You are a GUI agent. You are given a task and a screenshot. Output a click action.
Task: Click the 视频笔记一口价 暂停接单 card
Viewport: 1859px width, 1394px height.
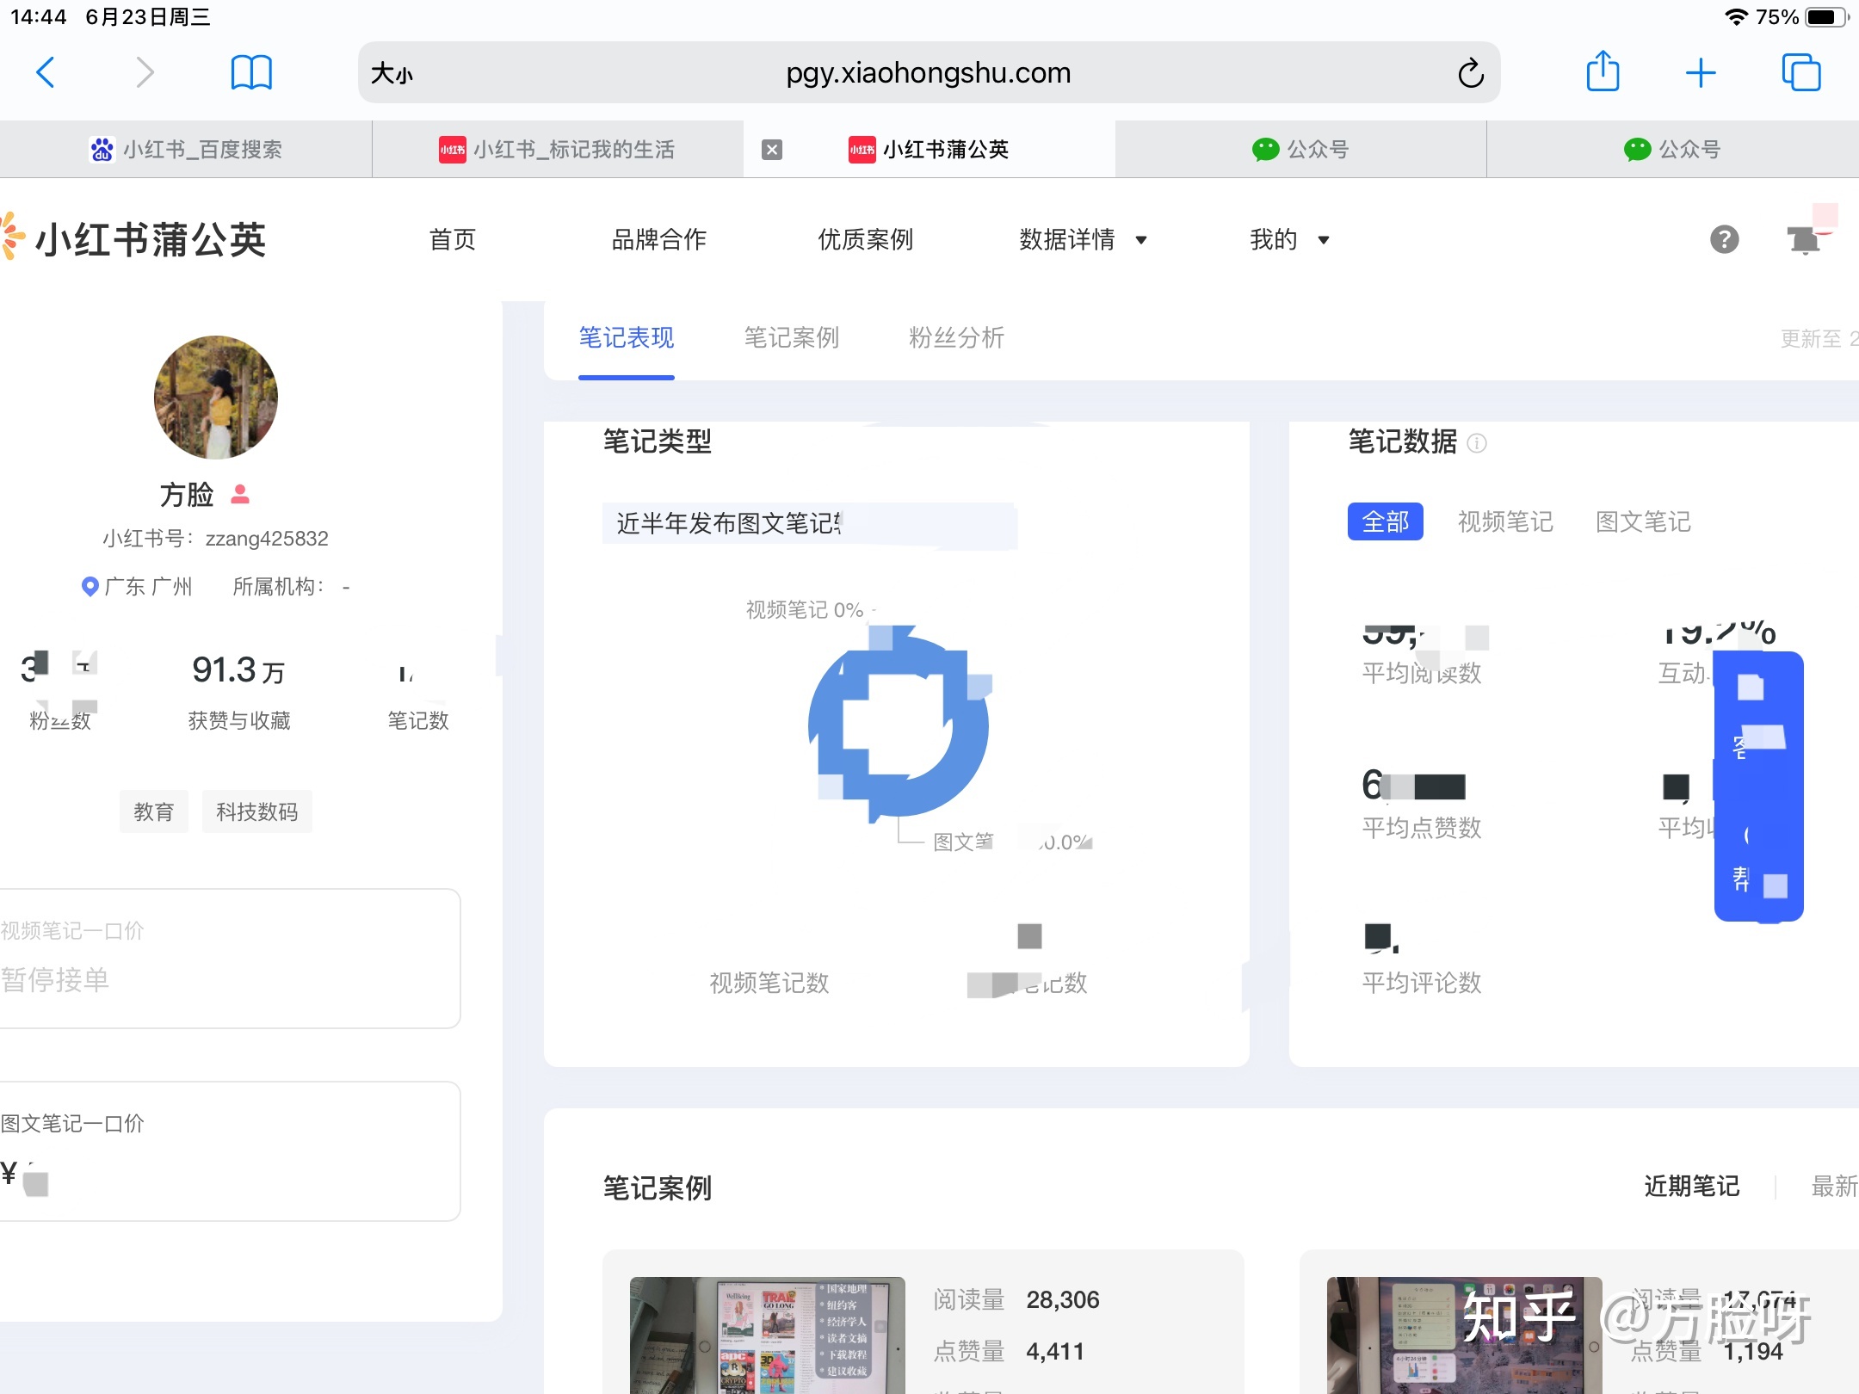pyautogui.click(x=229, y=959)
